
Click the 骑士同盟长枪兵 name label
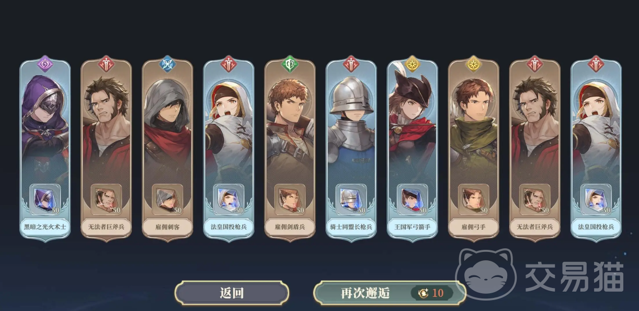click(x=351, y=227)
